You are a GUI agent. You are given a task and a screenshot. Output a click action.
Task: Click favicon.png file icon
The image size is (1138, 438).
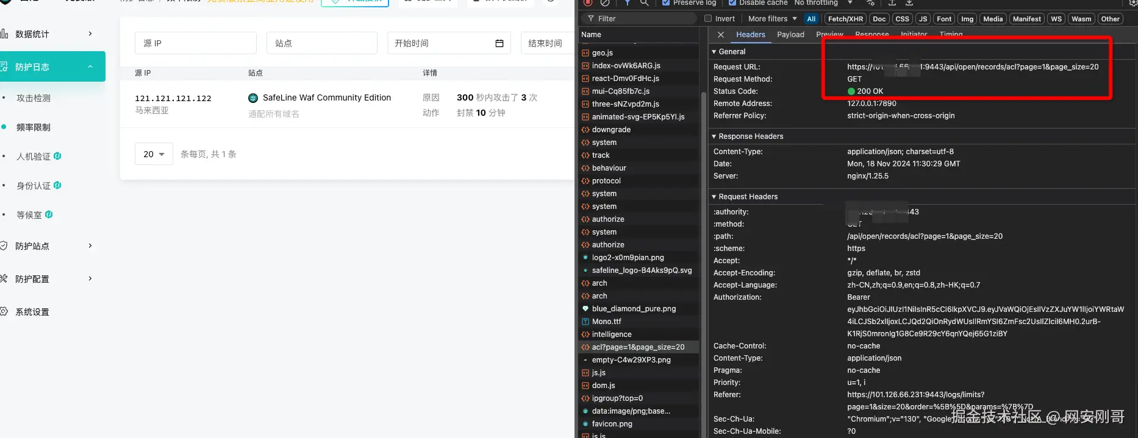(585, 424)
